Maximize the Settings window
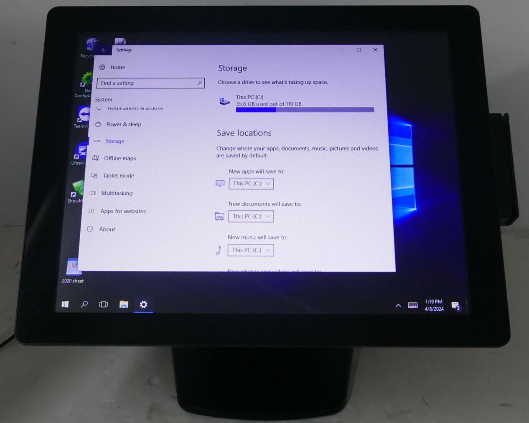 tap(359, 50)
